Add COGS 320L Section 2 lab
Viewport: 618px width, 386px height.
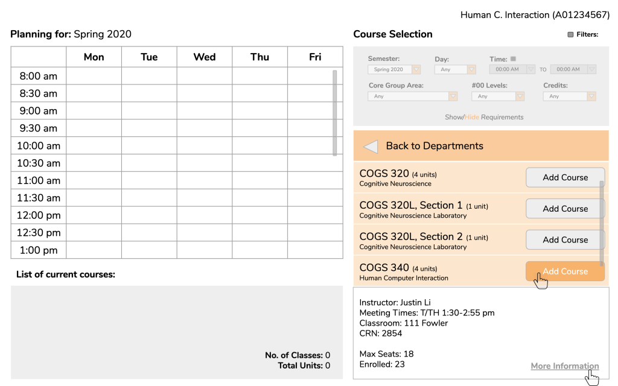(565, 240)
